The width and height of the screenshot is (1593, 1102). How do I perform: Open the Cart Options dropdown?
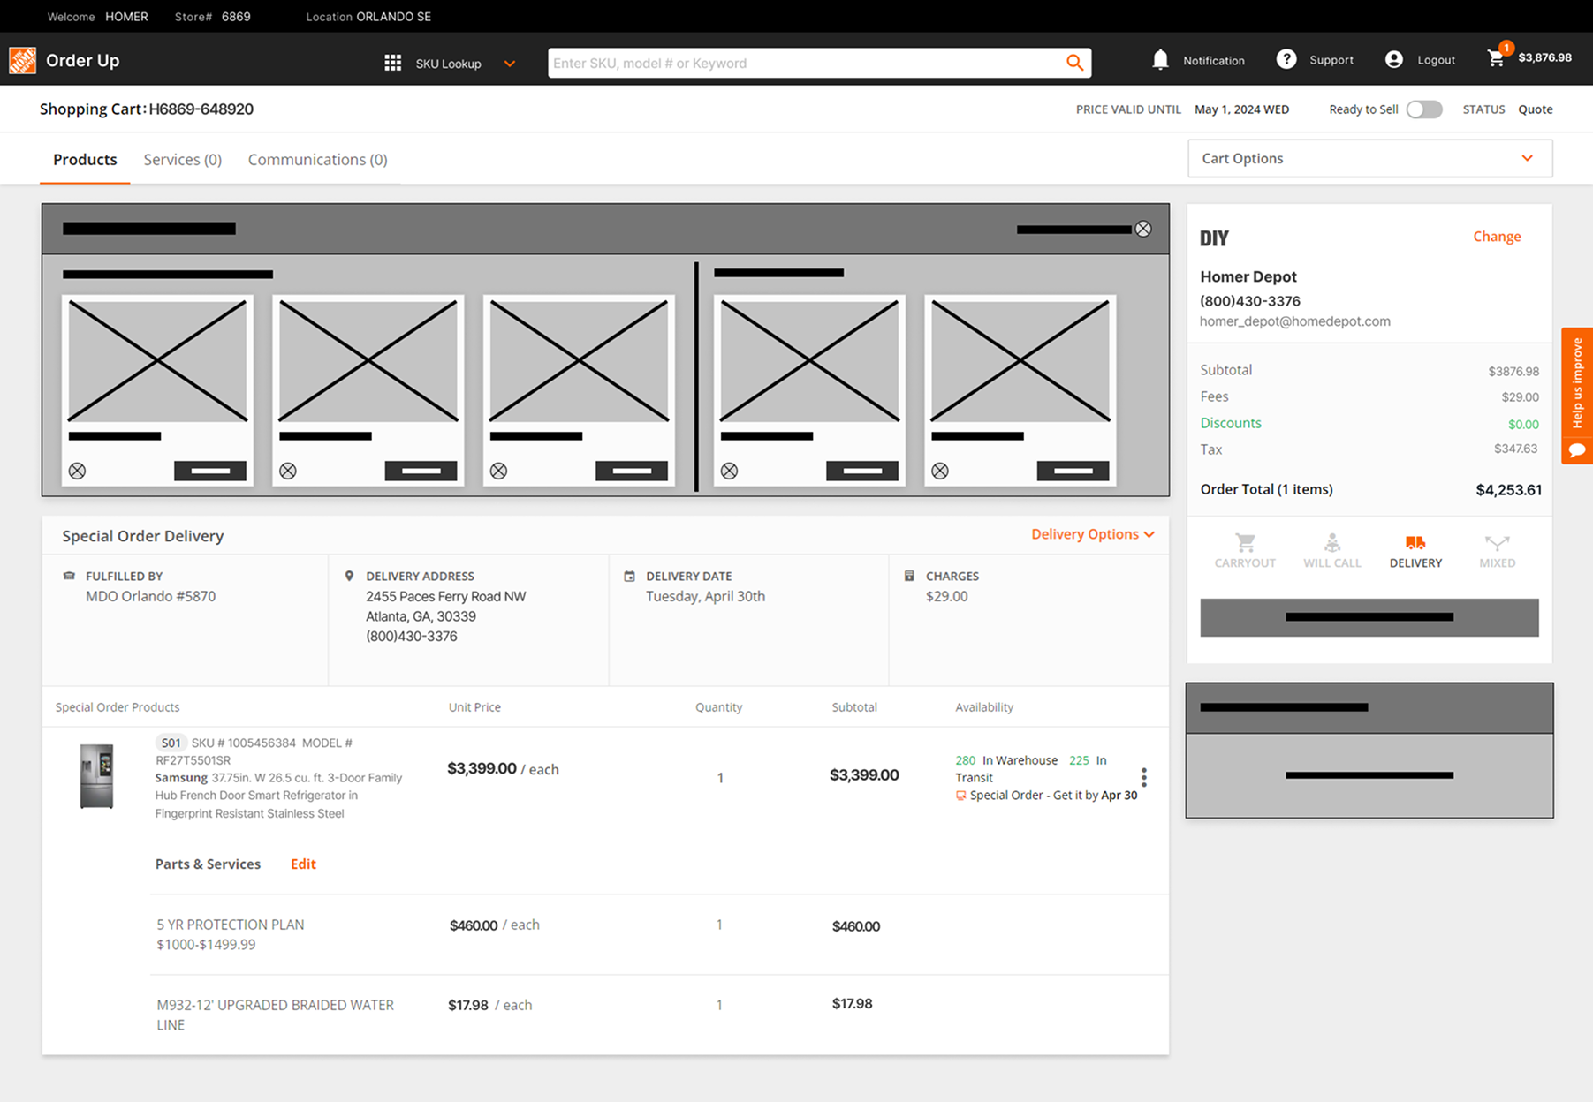[1369, 158]
